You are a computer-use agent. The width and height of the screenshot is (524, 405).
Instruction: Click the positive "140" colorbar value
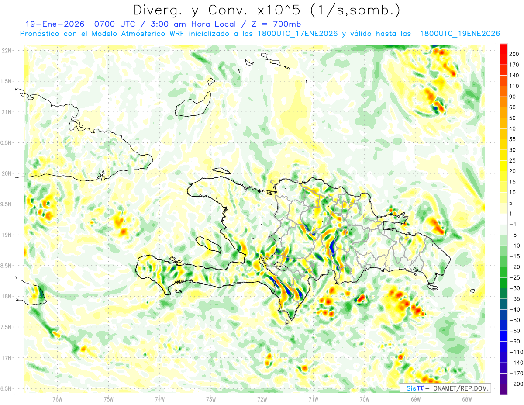coord(514,75)
